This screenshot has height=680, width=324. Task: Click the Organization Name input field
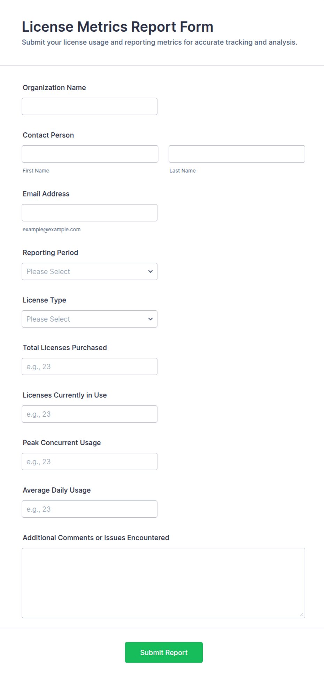click(x=90, y=107)
